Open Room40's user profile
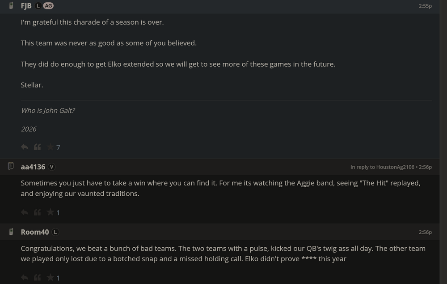 pyautogui.click(x=34, y=232)
